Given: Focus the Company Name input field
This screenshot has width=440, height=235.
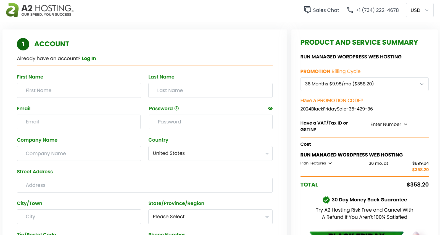Looking at the screenshot, I should 79,153.
